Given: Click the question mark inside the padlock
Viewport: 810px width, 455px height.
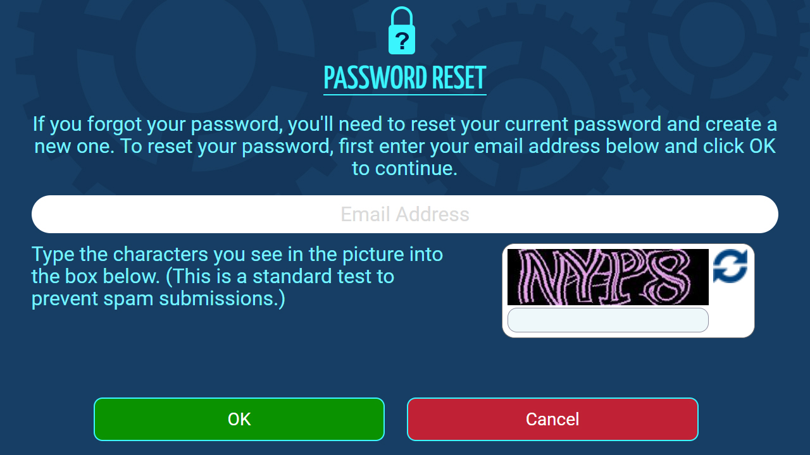Looking at the screenshot, I should 402,40.
